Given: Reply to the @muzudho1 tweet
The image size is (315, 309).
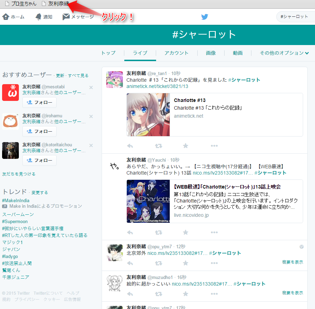Looking at the screenshot, I should (130, 294).
